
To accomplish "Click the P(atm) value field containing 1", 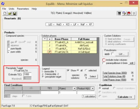I will tap(67, 92).
